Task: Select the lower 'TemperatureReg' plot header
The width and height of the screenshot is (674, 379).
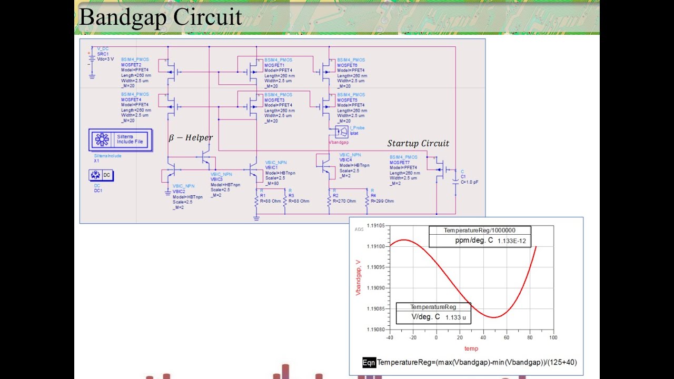Action: (433, 307)
